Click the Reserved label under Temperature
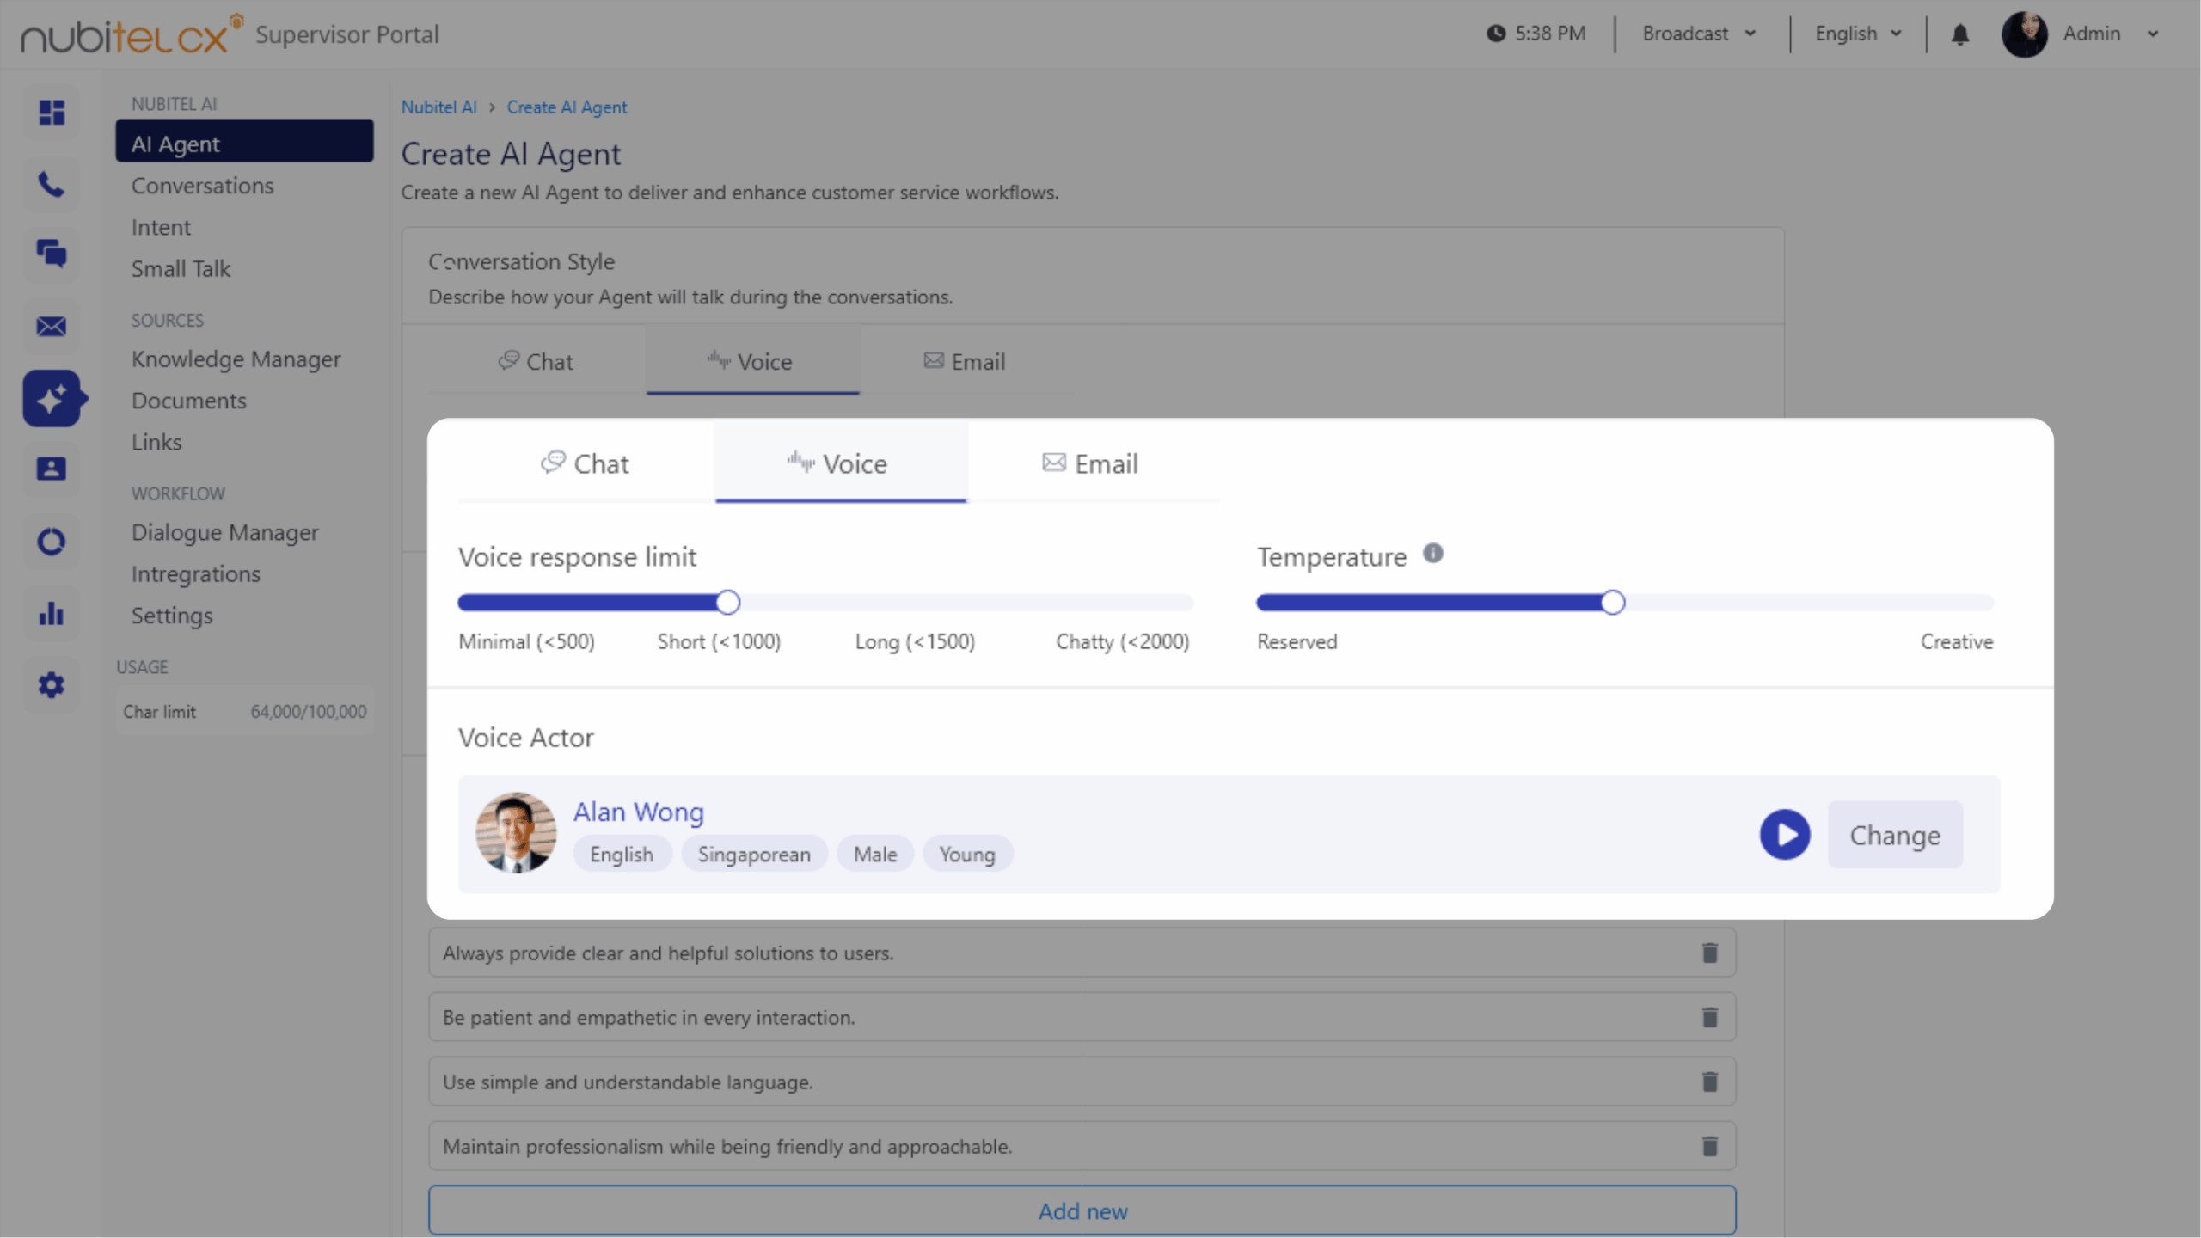 [x=1297, y=641]
